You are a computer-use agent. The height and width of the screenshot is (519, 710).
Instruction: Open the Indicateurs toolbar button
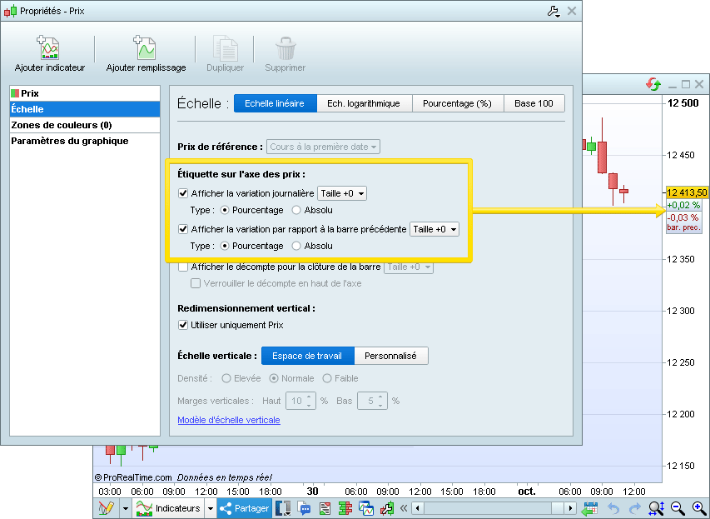(x=170, y=508)
